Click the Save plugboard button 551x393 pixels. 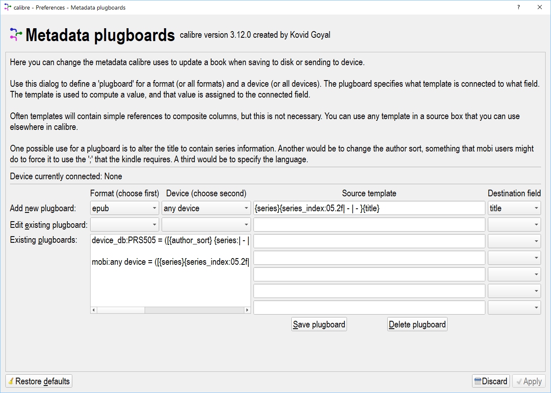coord(319,325)
